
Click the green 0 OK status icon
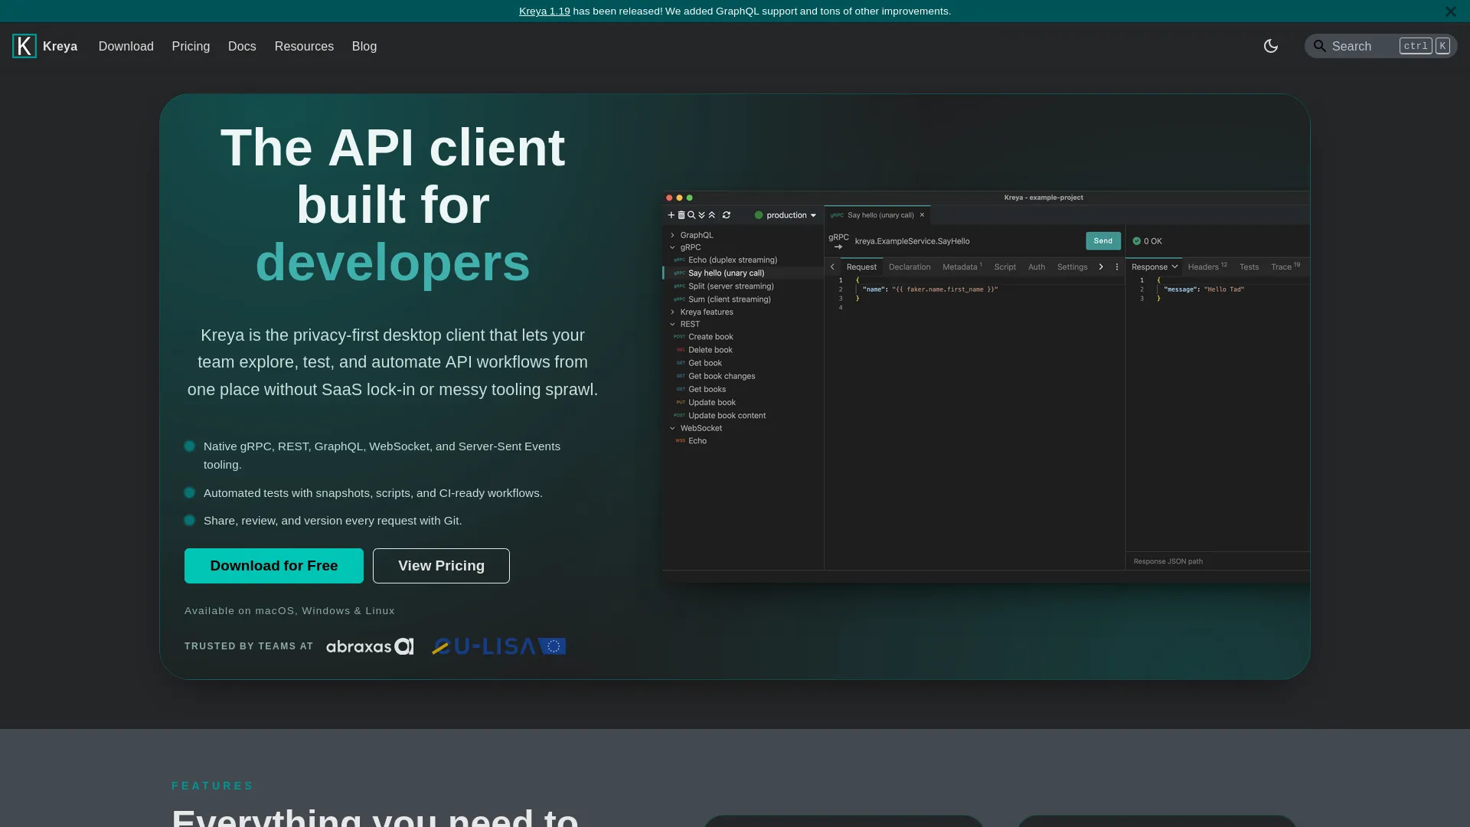[1137, 241]
